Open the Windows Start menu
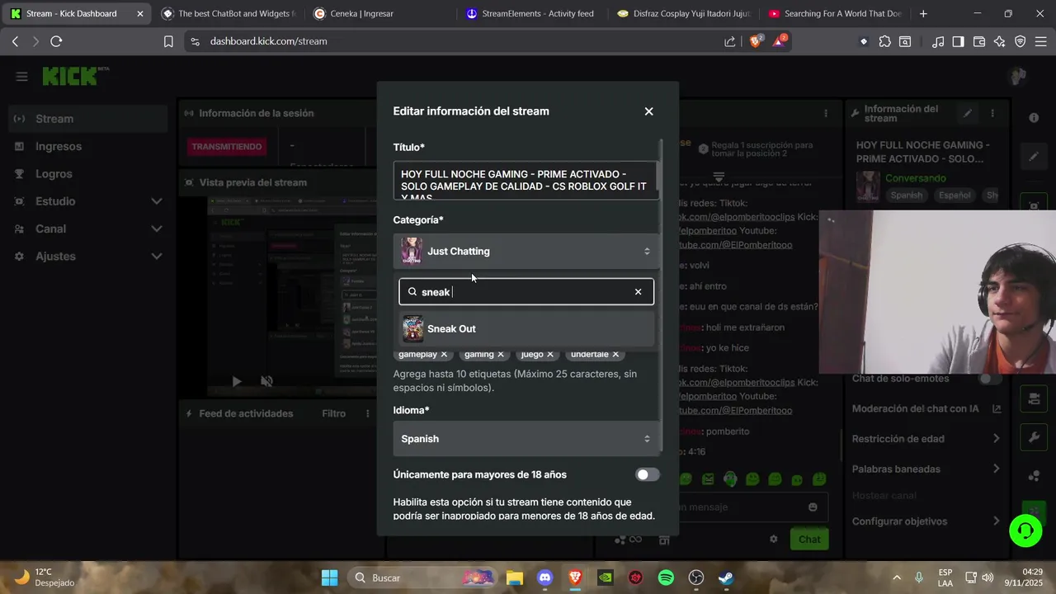Screen dimensions: 1056x594 [329, 577]
